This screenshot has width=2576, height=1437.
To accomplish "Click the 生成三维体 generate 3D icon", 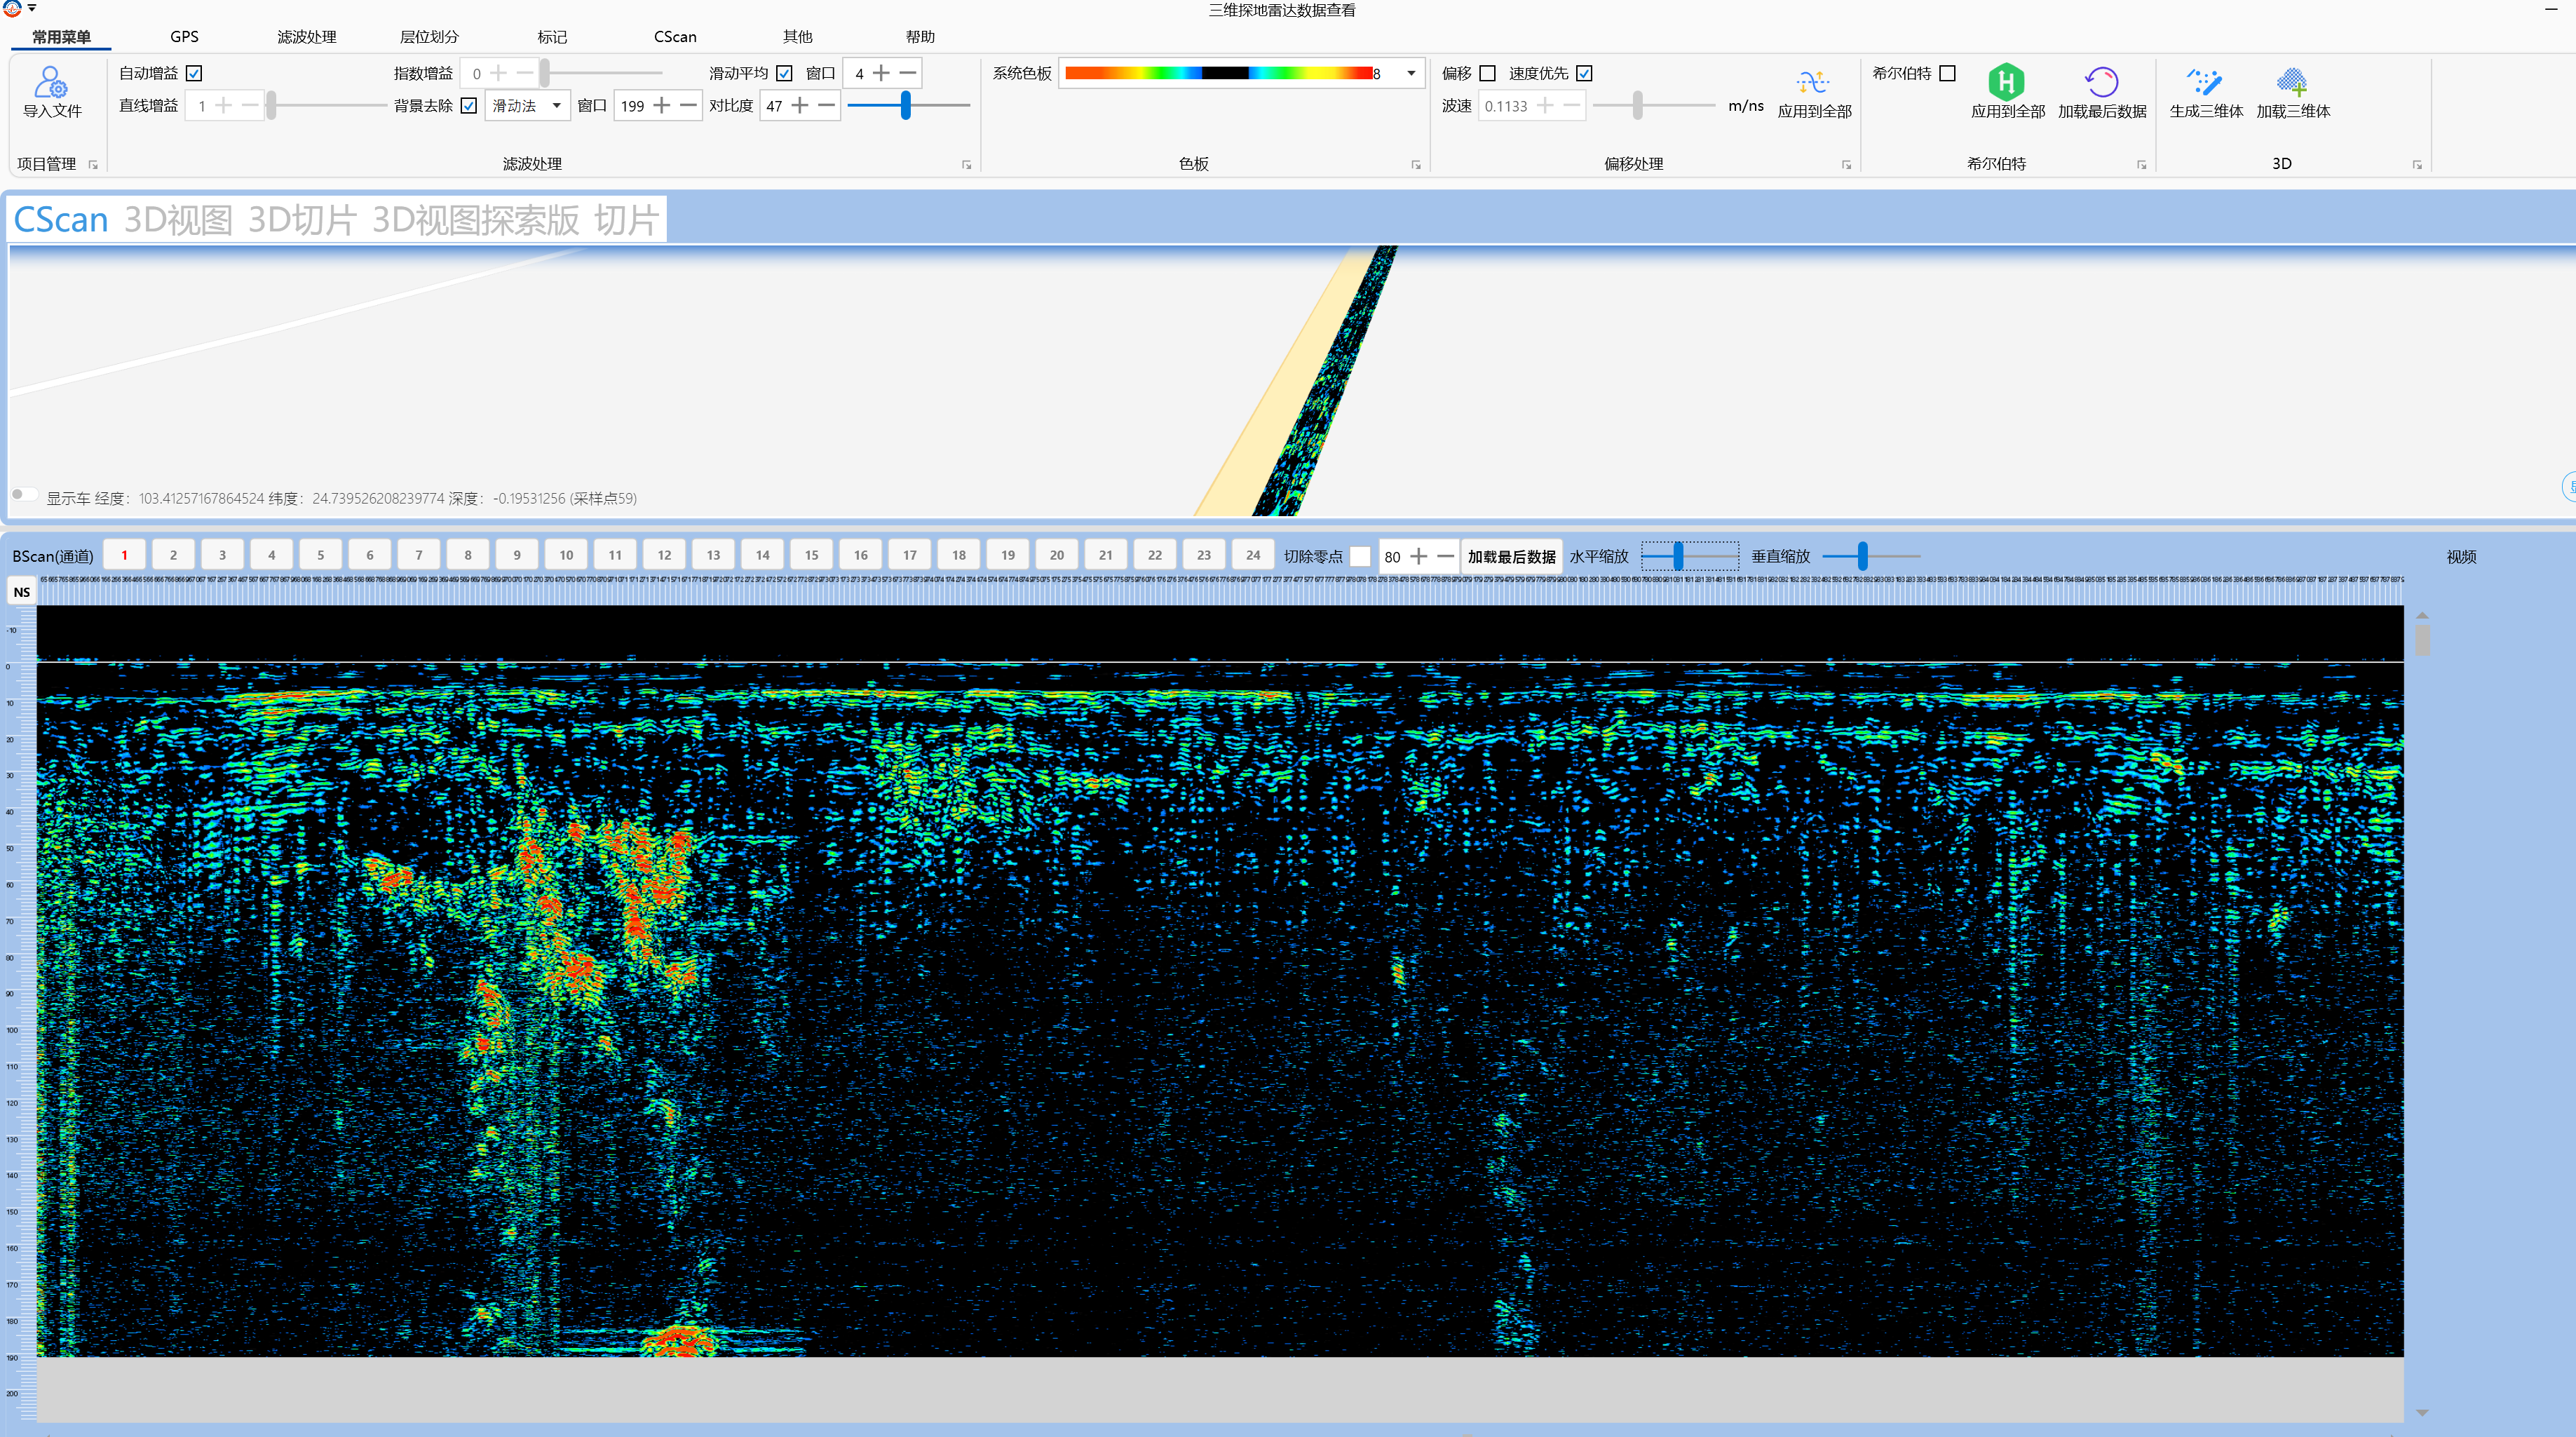I will (2205, 83).
